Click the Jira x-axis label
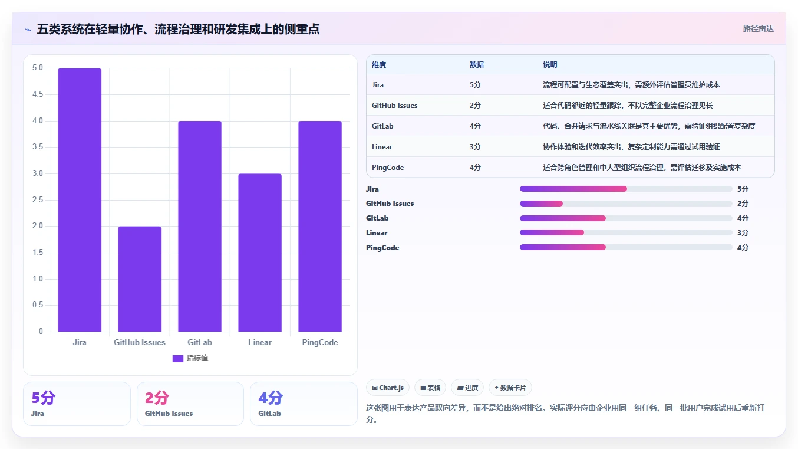 click(x=80, y=343)
